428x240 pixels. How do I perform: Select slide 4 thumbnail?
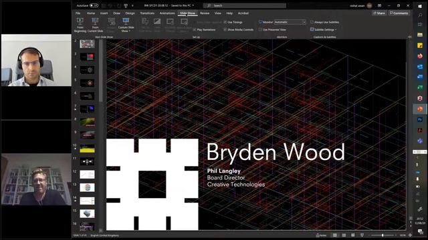(x=87, y=69)
